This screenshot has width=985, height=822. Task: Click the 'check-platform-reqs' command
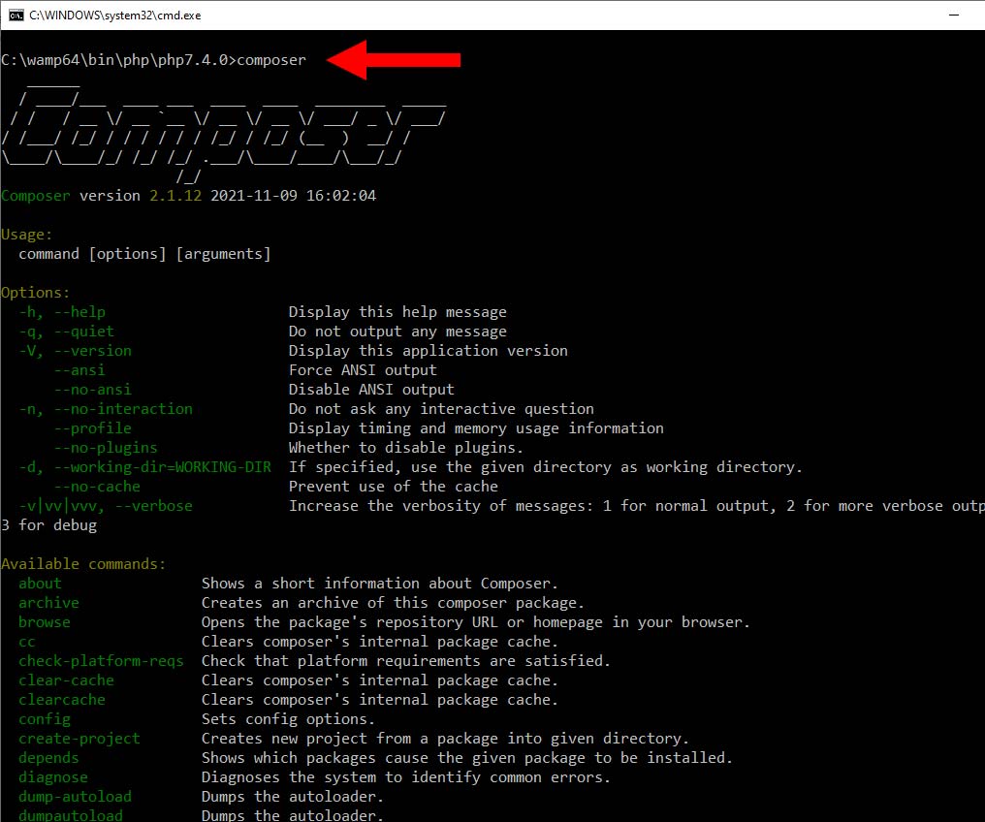tap(101, 661)
